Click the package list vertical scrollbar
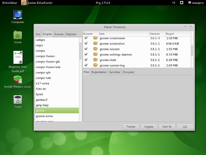This screenshot has width=206, height=155. tap(192, 50)
